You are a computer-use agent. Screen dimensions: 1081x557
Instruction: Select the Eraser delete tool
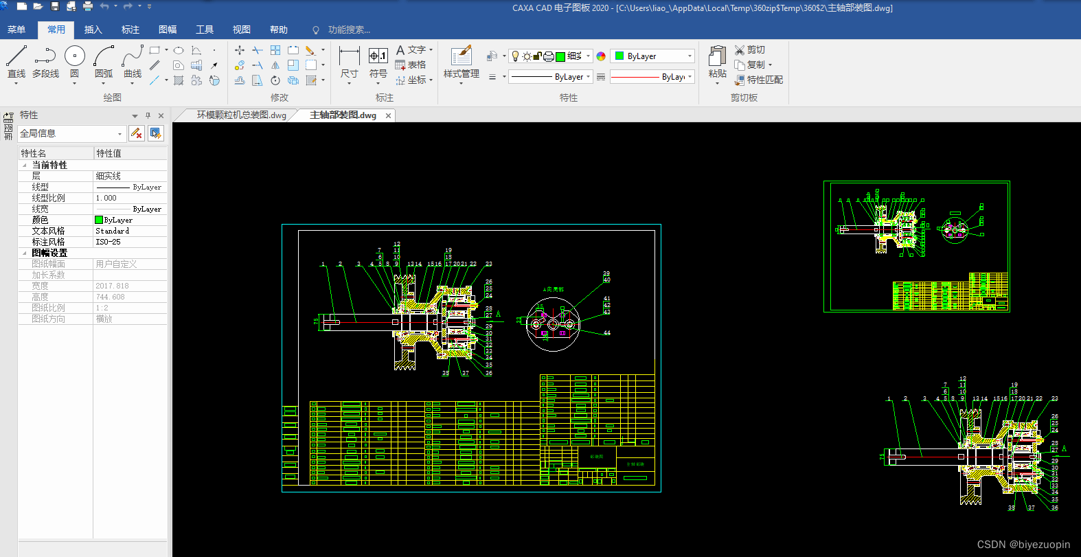pyautogui.click(x=310, y=50)
